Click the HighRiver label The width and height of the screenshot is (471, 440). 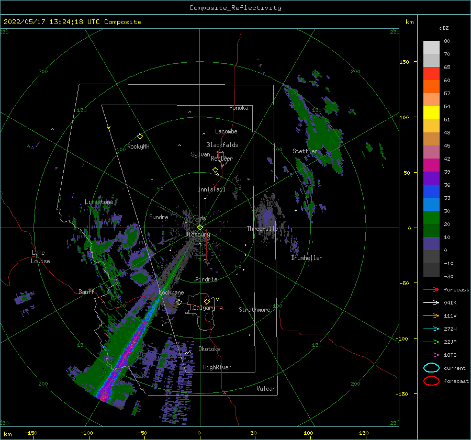(x=217, y=367)
